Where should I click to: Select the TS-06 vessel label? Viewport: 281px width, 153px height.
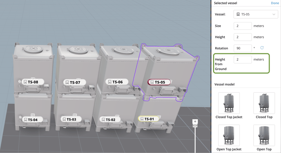pos(117,82)
